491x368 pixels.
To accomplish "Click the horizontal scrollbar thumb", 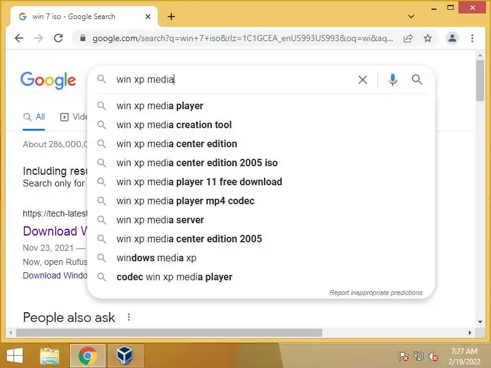I will [169, 332].
